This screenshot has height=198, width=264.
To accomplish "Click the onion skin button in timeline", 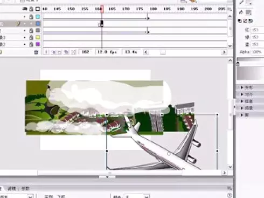I will click(53, 52).
